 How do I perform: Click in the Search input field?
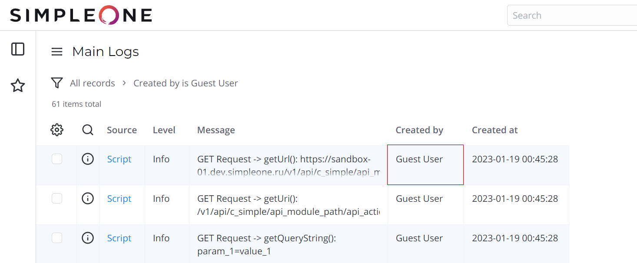[x=571, y=16]
